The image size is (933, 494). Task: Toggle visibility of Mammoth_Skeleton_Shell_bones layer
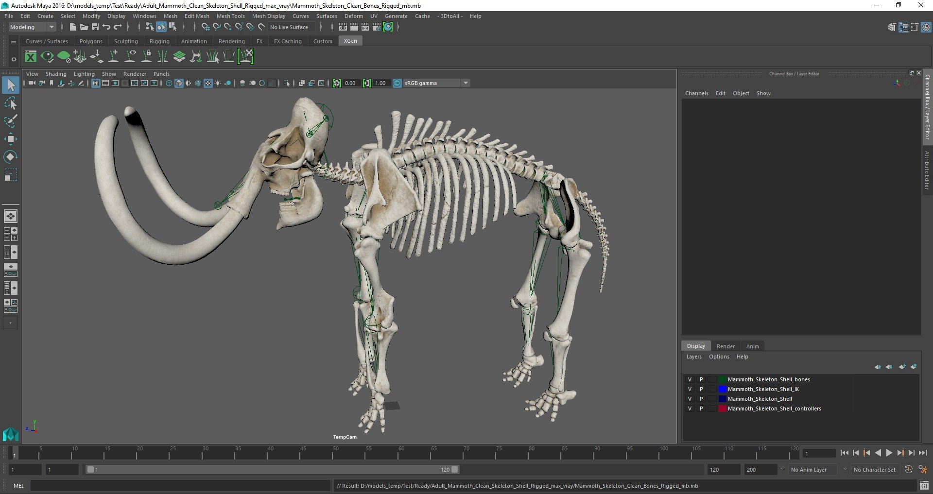(x=690, y=379)
